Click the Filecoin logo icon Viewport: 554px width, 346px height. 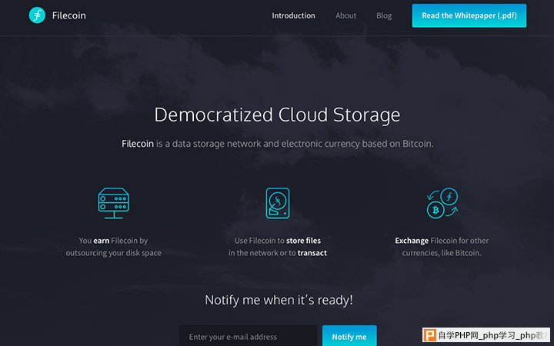[37, 15]
